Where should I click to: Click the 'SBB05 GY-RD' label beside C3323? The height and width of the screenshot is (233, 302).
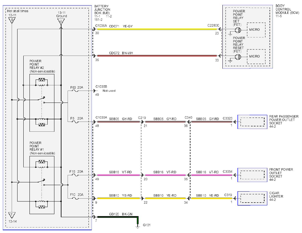click(x=207, y=119)
